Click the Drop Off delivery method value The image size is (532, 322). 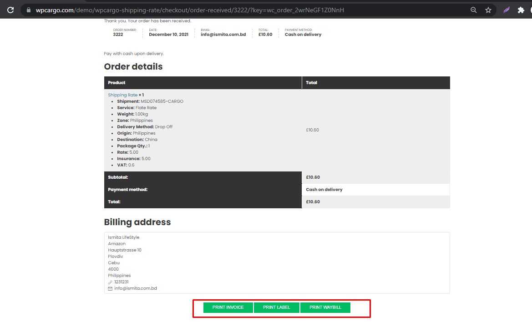163,127
